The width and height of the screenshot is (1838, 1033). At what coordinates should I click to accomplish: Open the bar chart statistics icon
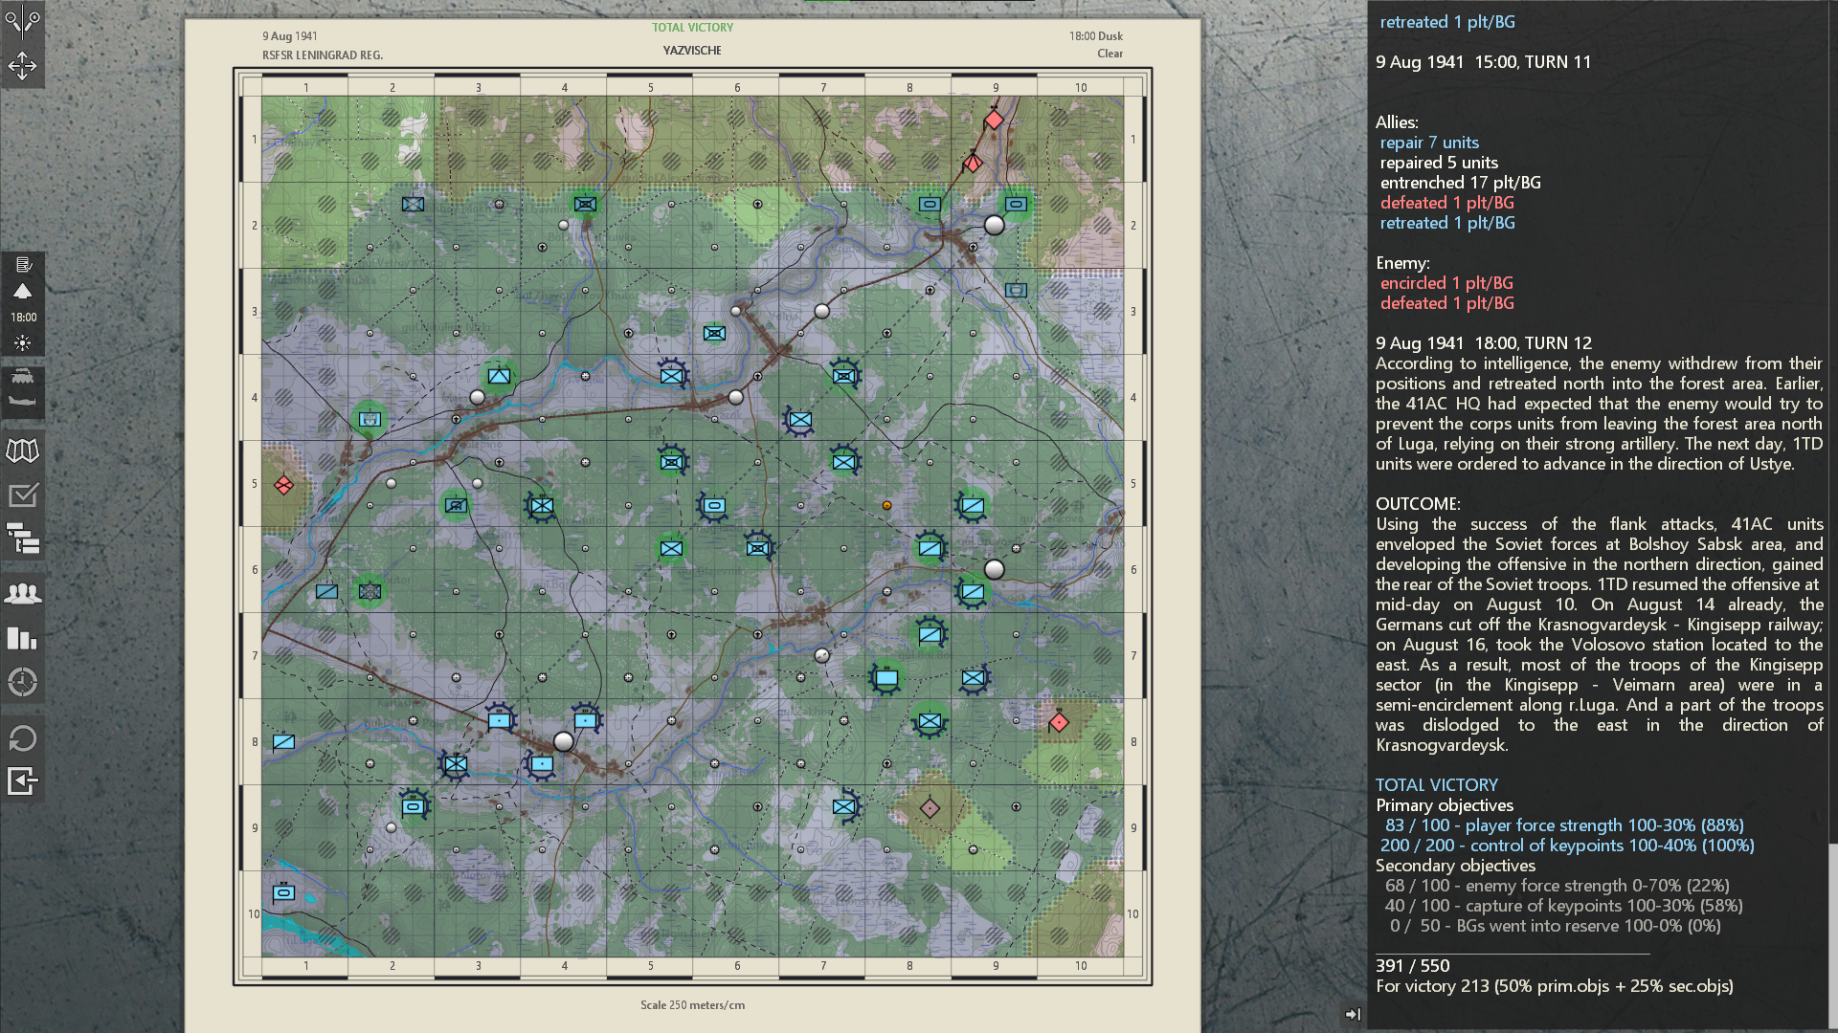pos(23,638)
